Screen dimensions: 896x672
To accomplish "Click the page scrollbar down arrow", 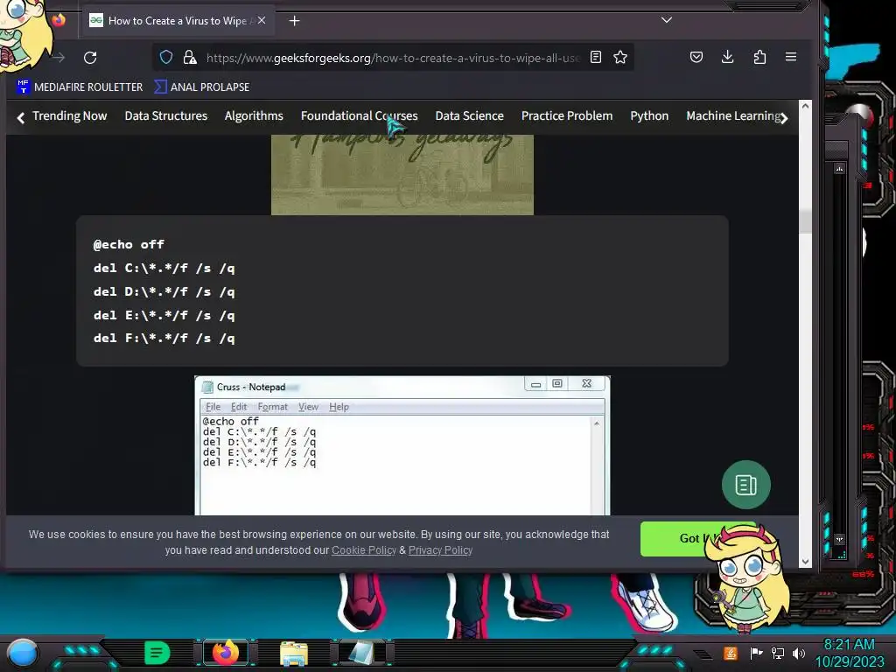I will [x=805, y=562].
